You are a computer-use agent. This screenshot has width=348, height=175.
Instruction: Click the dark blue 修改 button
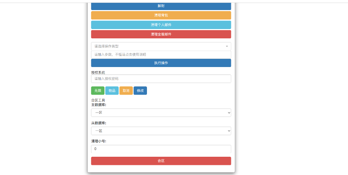click(x=140, y=90)
